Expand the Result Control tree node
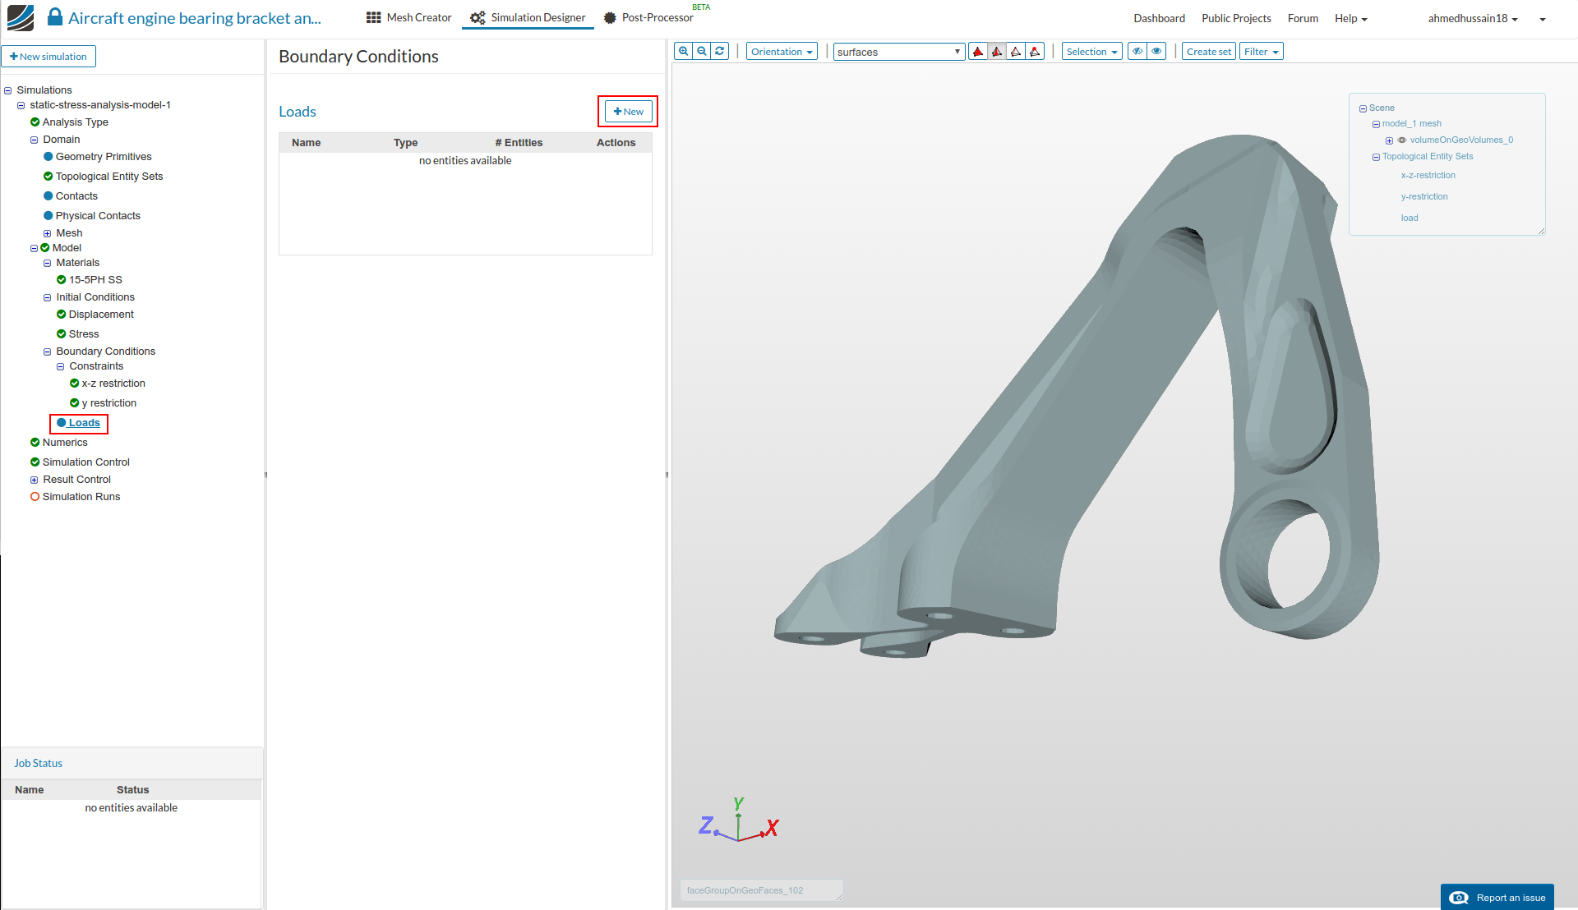The height and width of the screenshot is (910, 1578). (x=35, y=480)
